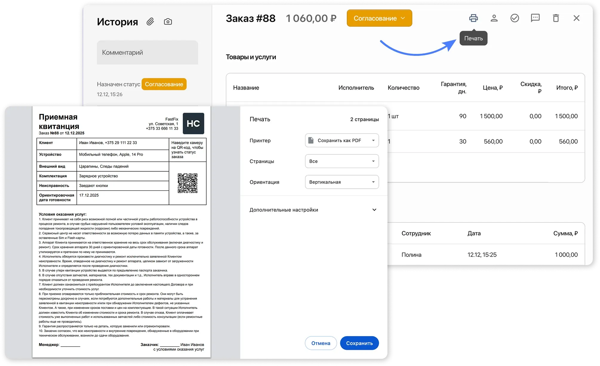This screenshot has height=366, width=600.
Task: Delete order with the trash icon
Action: [x=556, y=18]
